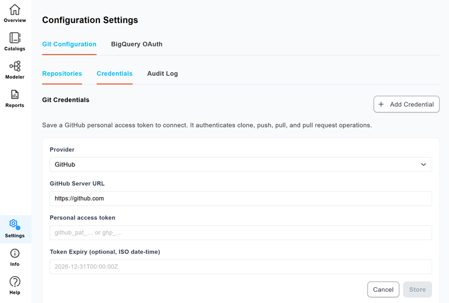Switch to BigQuery OAuth tab
The image size is (449, 303).
136,44
